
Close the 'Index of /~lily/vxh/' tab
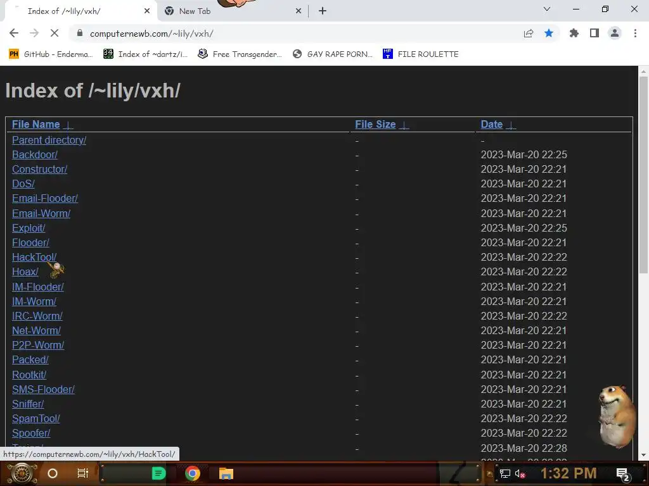pyautogui.click(x=147, y=11)
